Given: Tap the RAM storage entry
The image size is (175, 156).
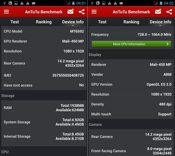Looking at the screenshot, I should [44, 108].
